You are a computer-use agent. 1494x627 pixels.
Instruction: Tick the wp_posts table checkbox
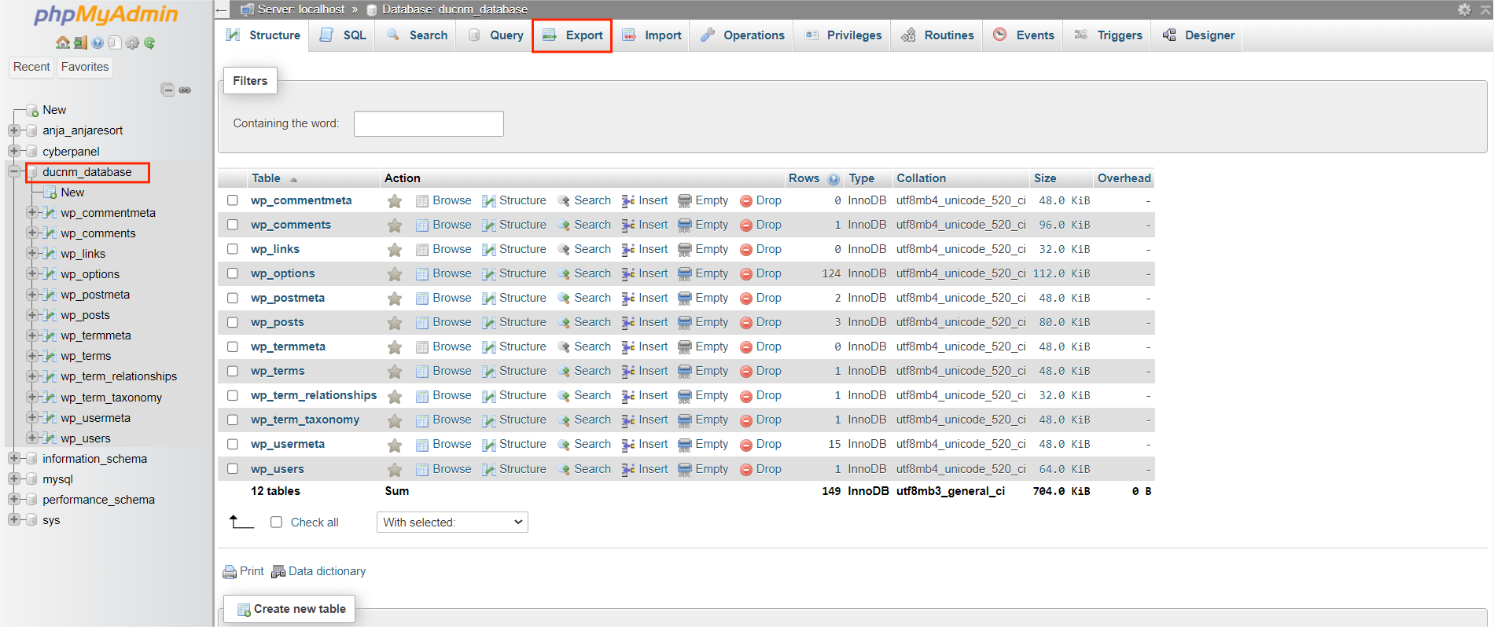(233, 322)
